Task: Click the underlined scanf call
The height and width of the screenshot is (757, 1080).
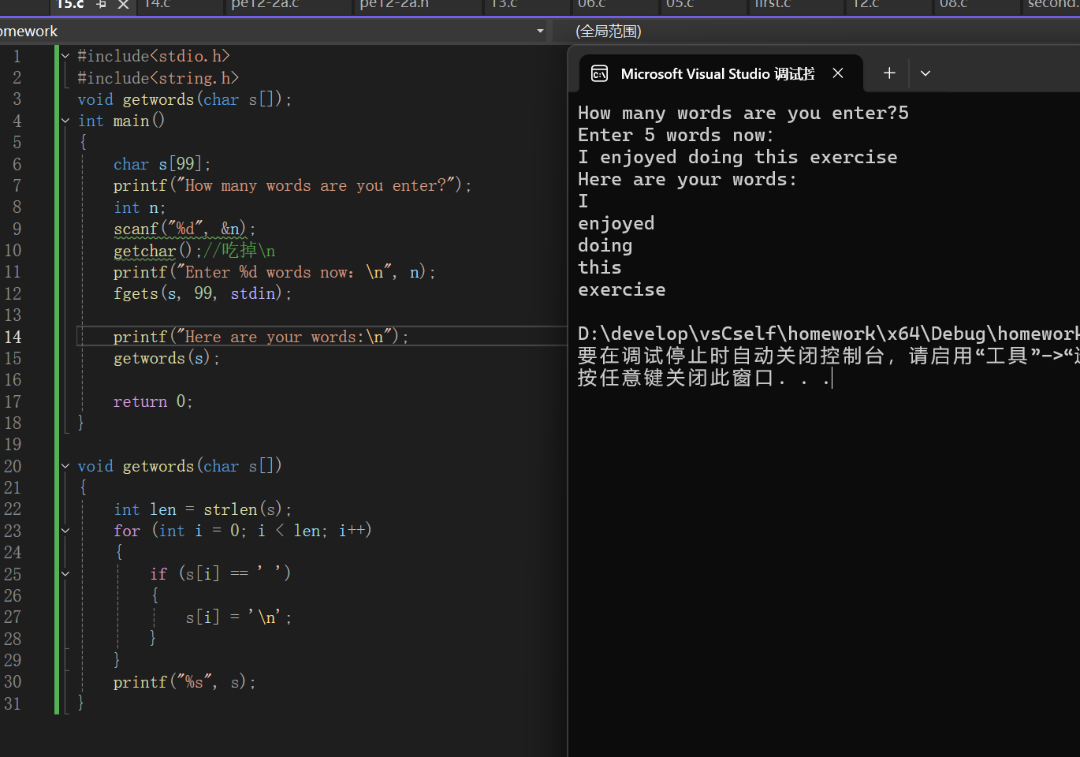Action: 184,229
